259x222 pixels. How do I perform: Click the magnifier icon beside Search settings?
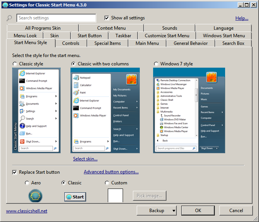[x=9, y=18]
